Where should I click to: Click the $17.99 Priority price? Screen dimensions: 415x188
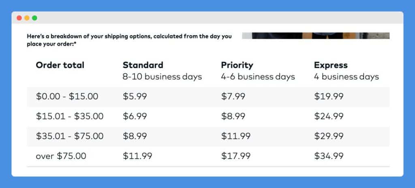point(235,156)
